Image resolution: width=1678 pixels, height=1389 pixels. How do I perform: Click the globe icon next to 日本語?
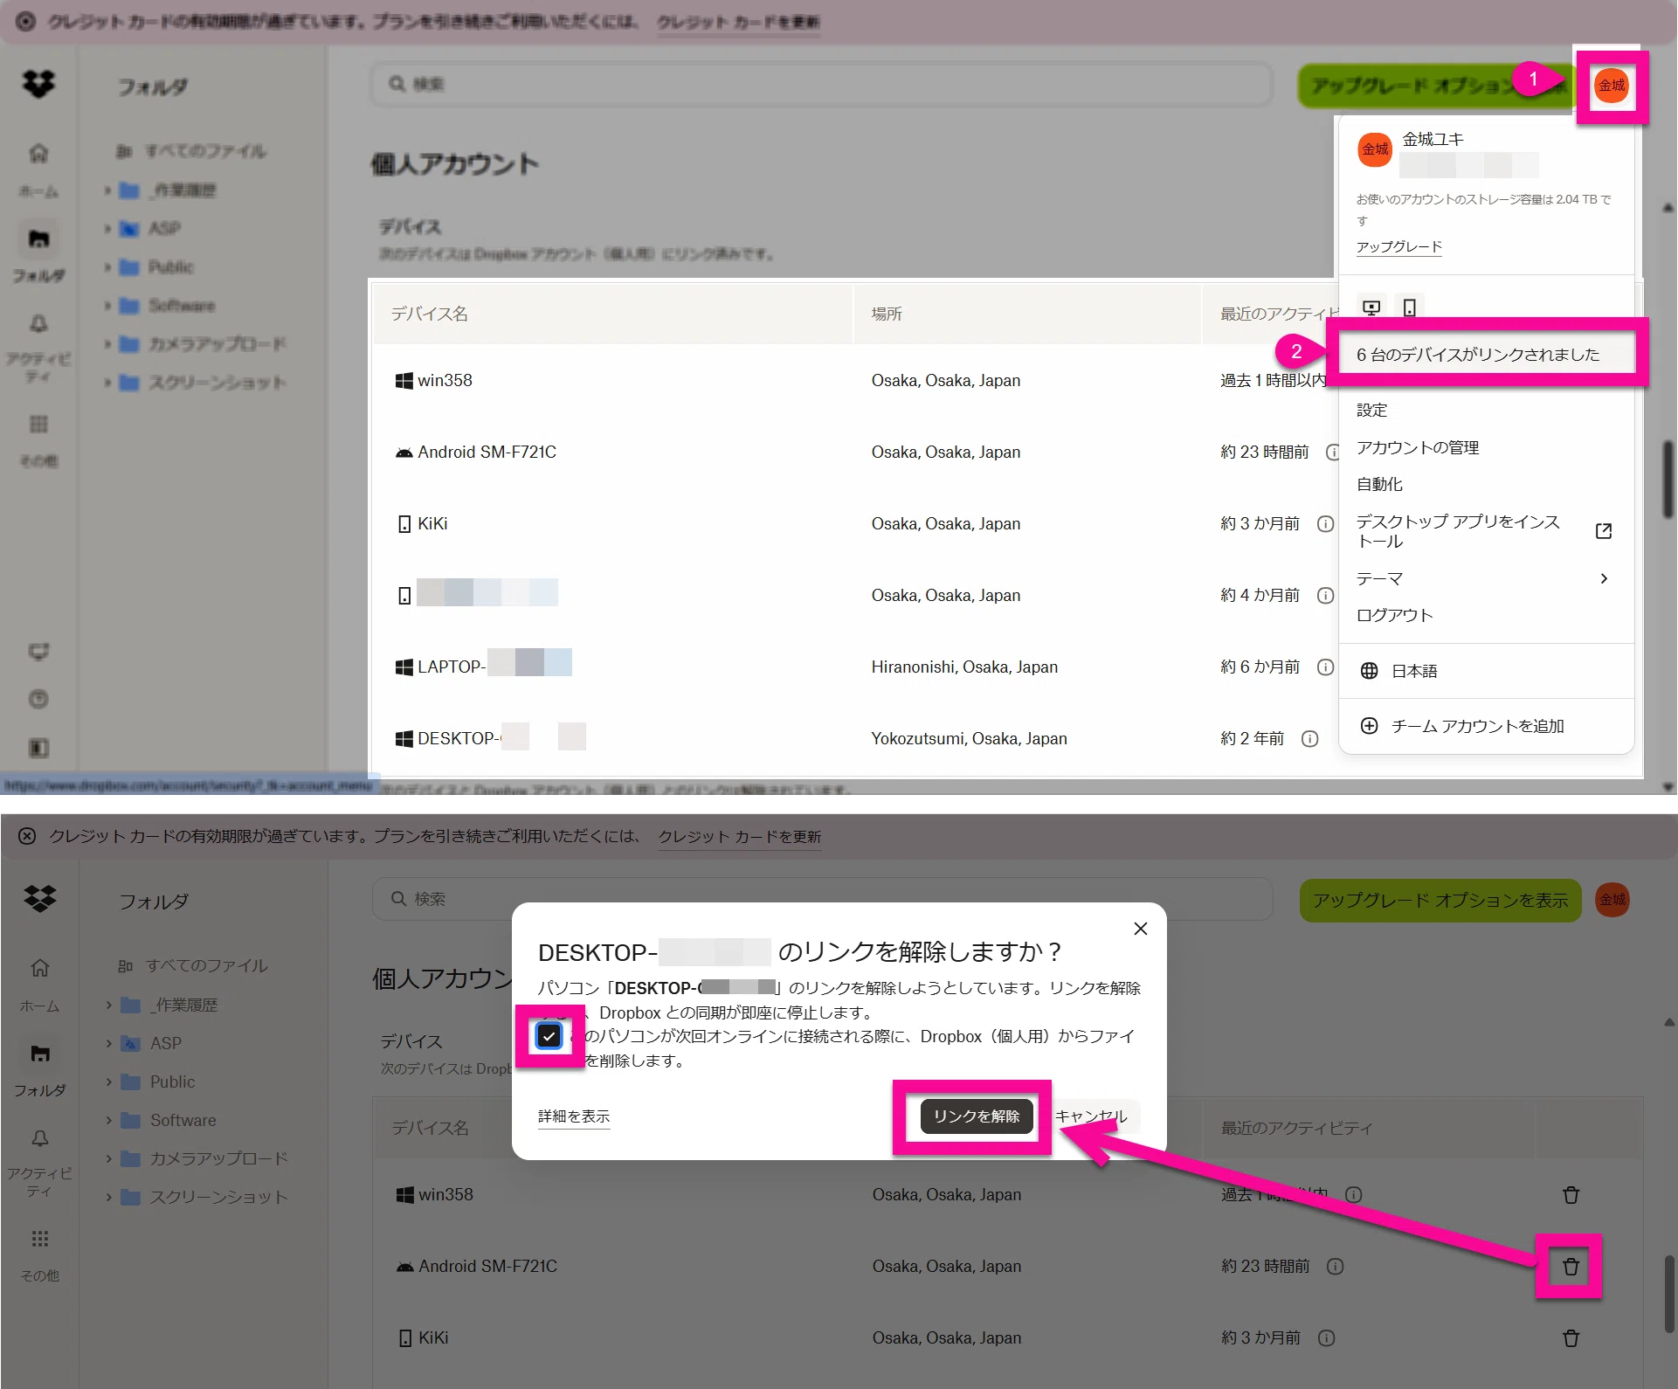tap(1369, 671)
